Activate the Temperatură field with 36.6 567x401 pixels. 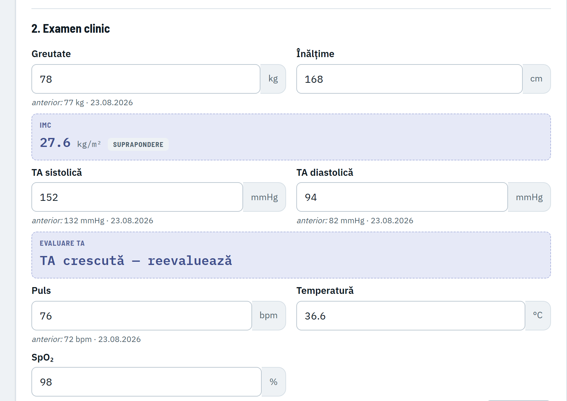pos(411,316)
